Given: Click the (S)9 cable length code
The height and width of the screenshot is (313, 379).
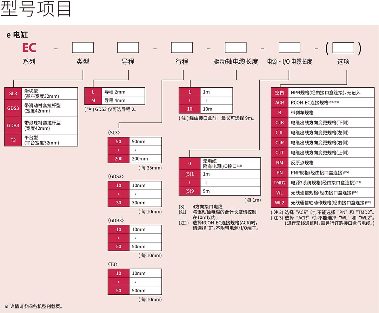Looking at the screenshot, I should (x=189, y=191).
